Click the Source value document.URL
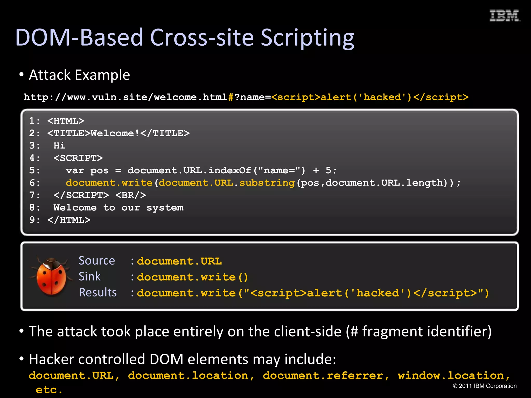 click(x=179, y=261)
